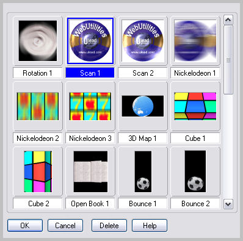Click the scrollbar up arrow
The height and width of the screenshot is (241, 243).
[228, 20]
